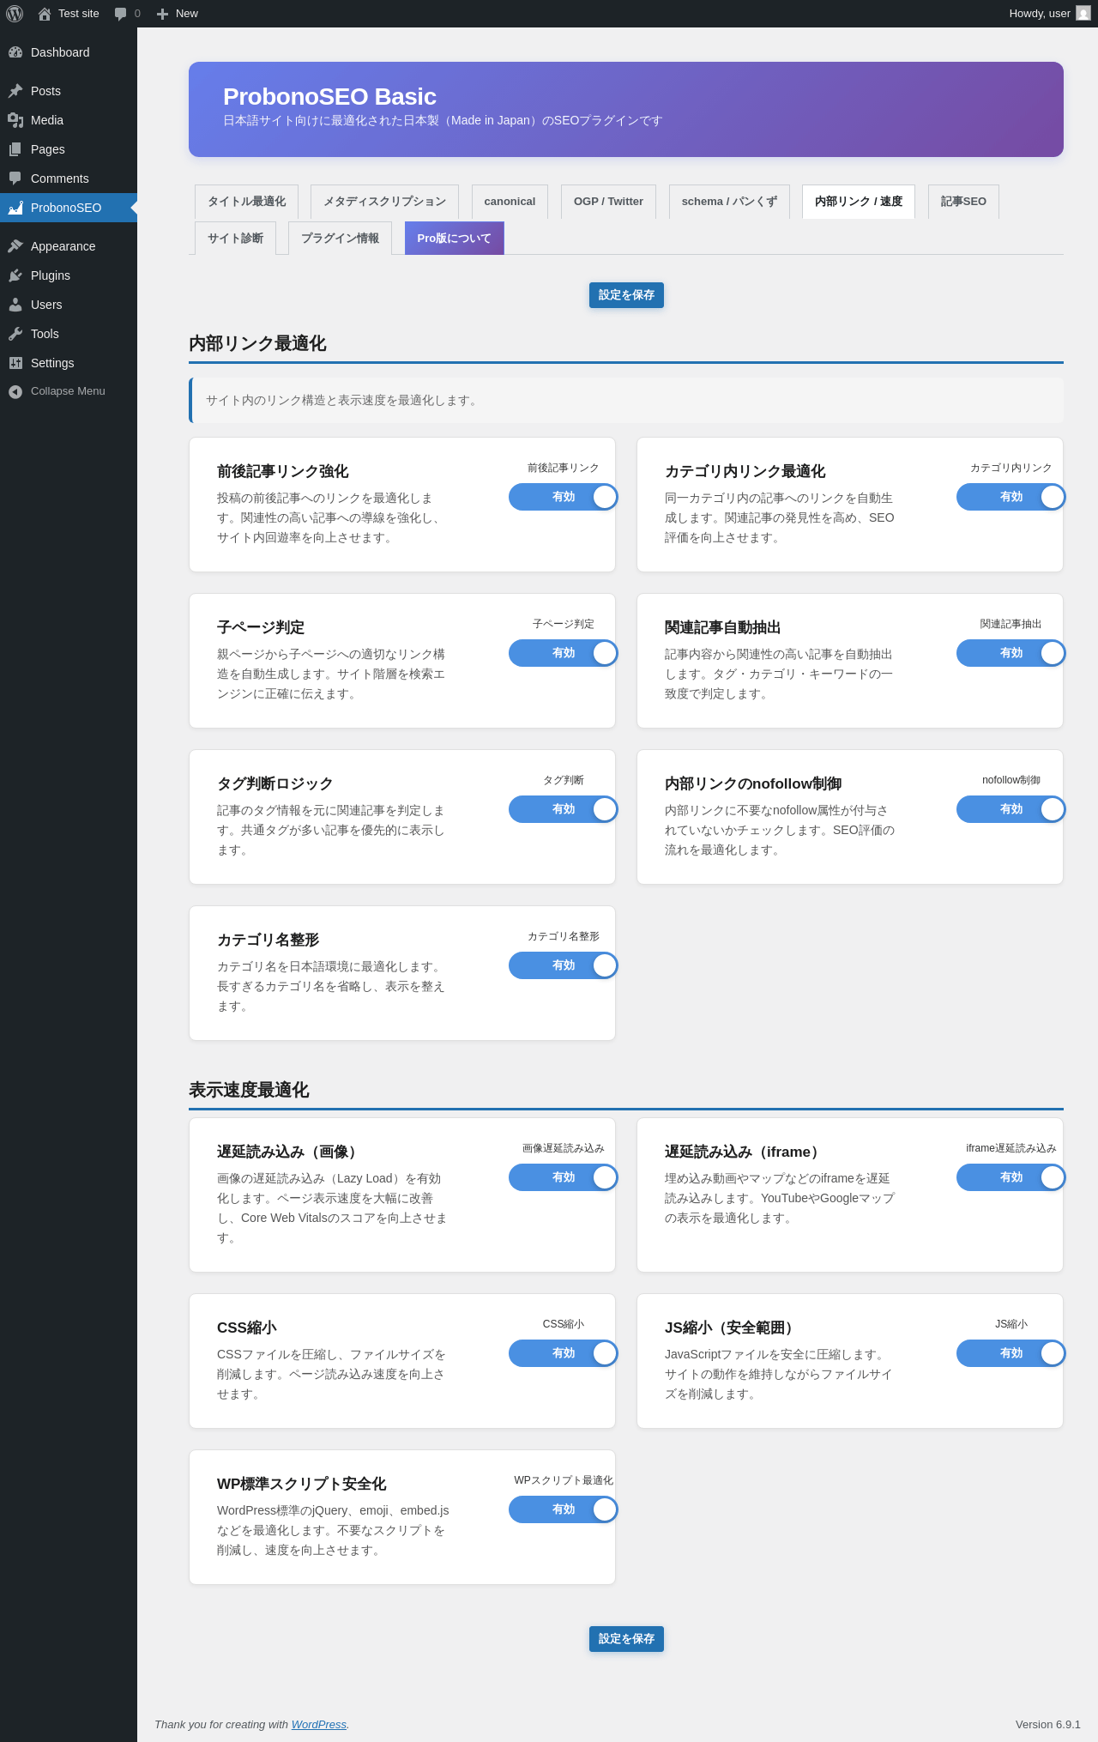Open the プラグイン情報 tab
The height and width of the screenshot is (1742, 1098).
340,239
